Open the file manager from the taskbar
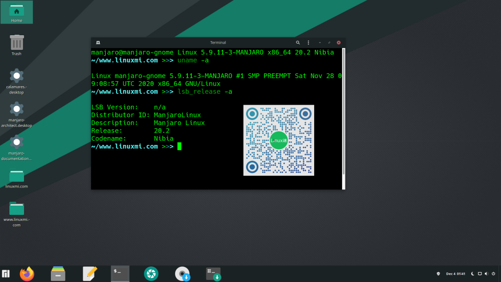This screenshot has width=501, height=282. (58, 274)
